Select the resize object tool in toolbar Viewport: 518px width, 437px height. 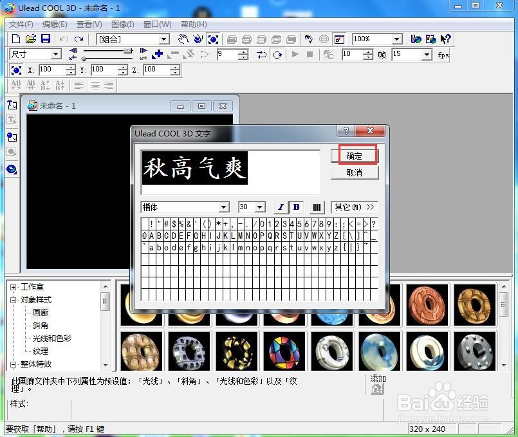click(x=213, y=40)
